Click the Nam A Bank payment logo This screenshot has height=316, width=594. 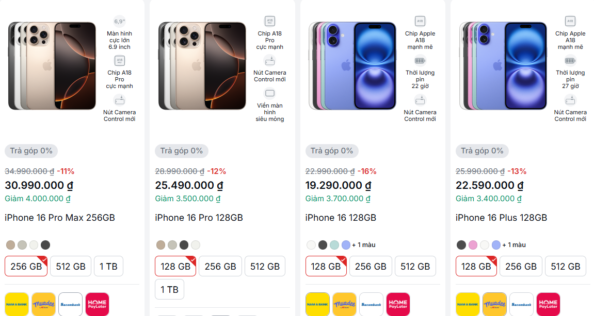tap(17, 304)
